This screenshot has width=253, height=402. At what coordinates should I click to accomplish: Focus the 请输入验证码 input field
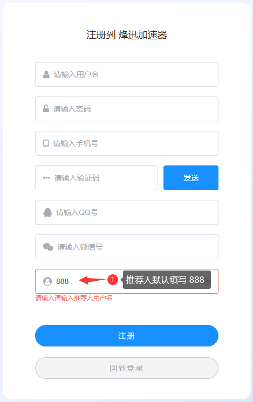coord(96,178)
